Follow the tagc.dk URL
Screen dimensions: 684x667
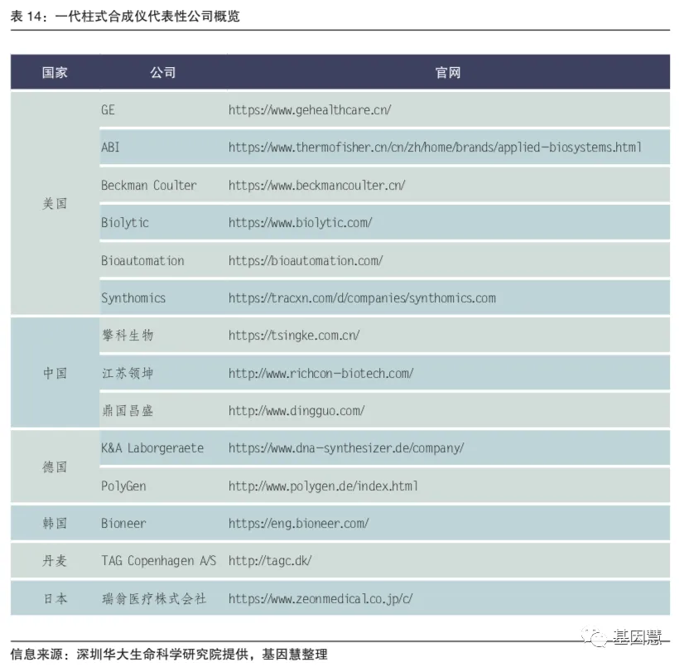[270, 561]
